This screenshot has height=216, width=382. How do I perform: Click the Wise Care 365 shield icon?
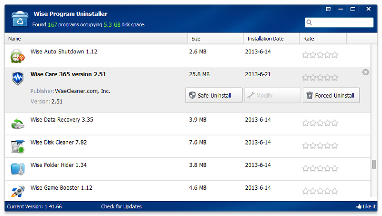coord(18,78)
